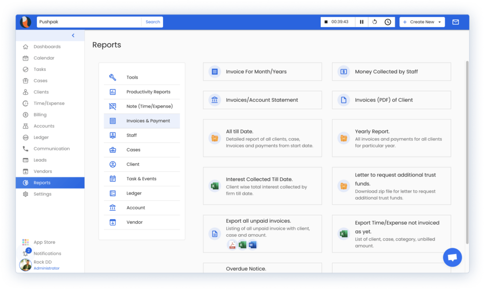Click the Rock DD profile avatar

[26, 265]
